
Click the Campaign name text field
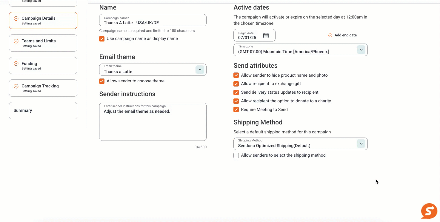(x=153, y=20)
